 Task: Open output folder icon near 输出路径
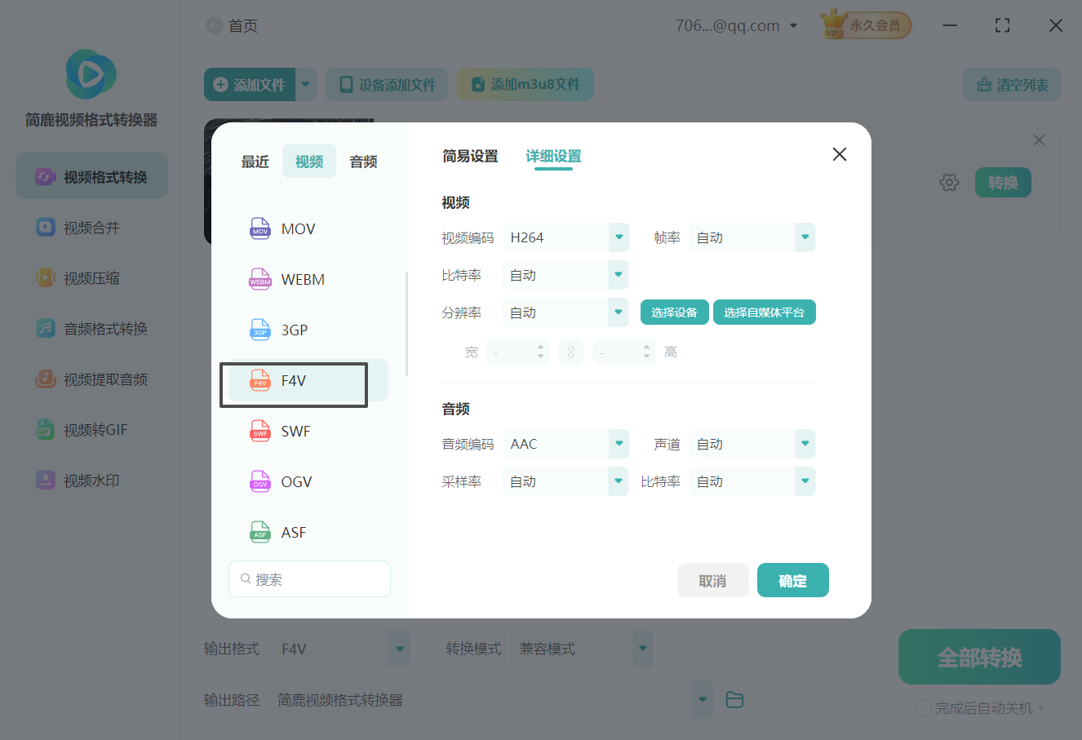click(734, 699)
